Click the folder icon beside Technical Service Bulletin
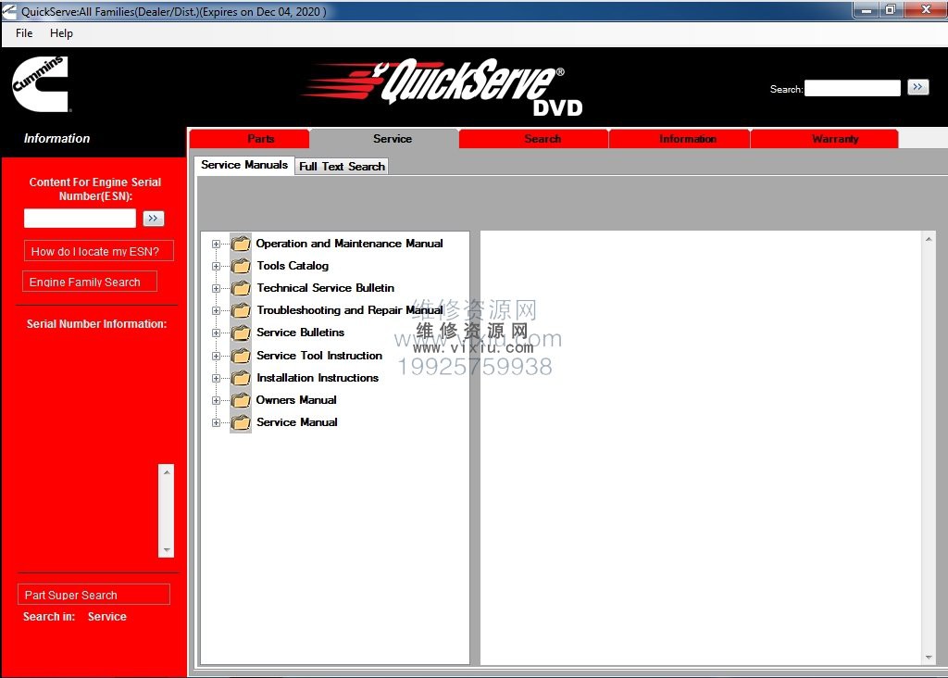Screen dimensions: 948x678 (x=241, y=288)
